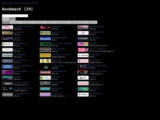
Task: Open the pinkbasement link
Action: click(97, 26)
